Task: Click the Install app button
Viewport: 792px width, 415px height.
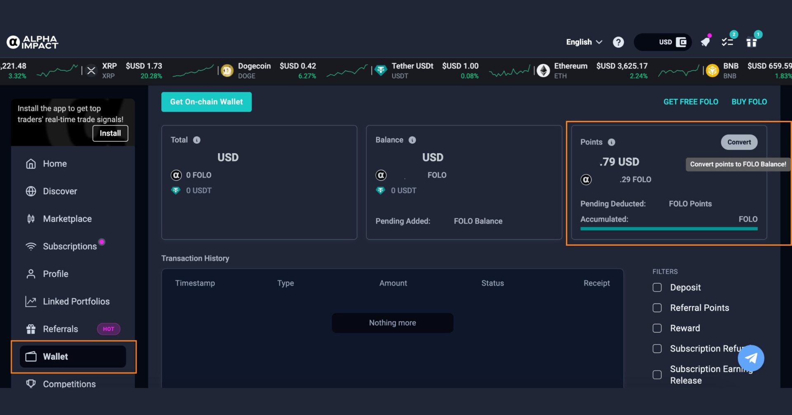Action: pos(110,133)
